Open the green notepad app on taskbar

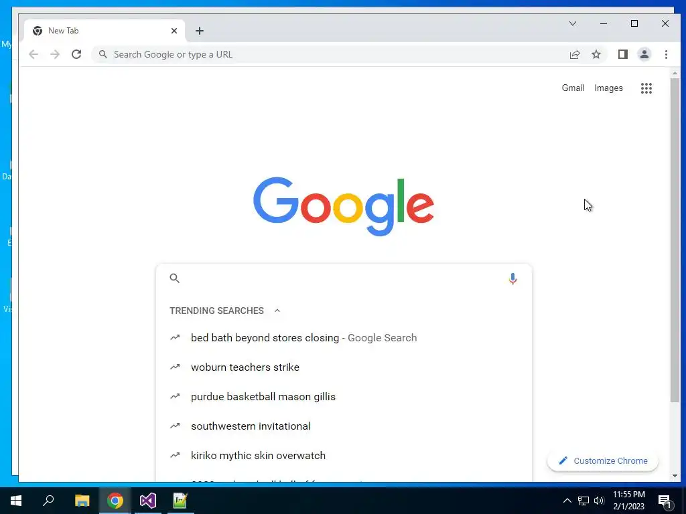[180, 501]
